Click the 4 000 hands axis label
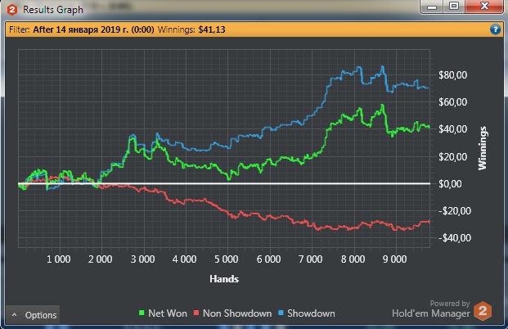Image resolution: width=508 pixels, height=329 pixels. point(184,259)
